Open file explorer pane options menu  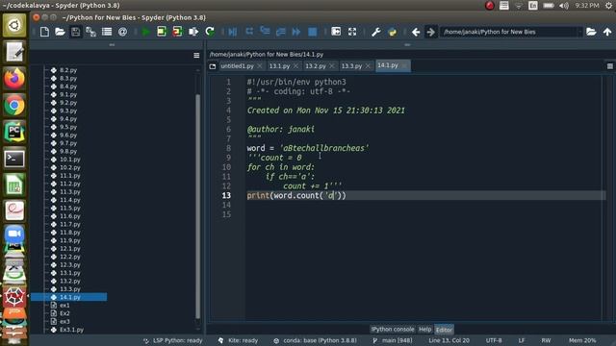(x=196, y=56)
